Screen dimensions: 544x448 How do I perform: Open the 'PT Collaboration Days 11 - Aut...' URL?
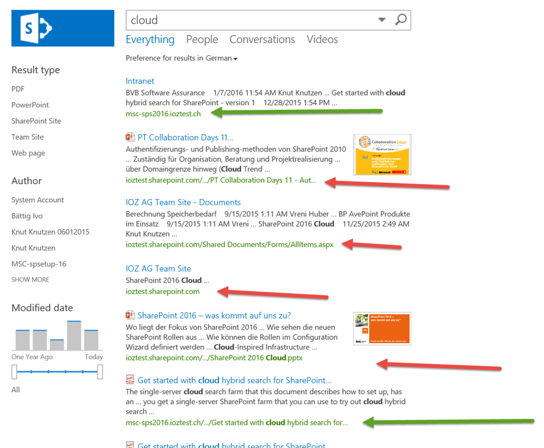221,180
